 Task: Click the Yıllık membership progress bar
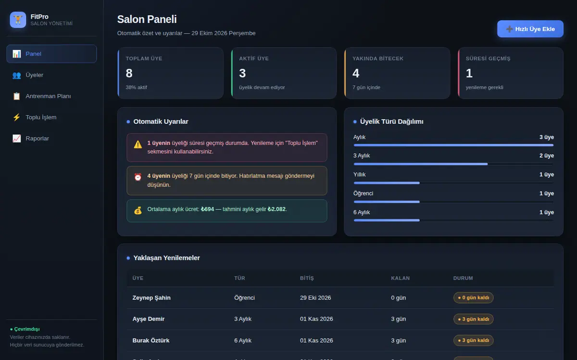(453, 183)
